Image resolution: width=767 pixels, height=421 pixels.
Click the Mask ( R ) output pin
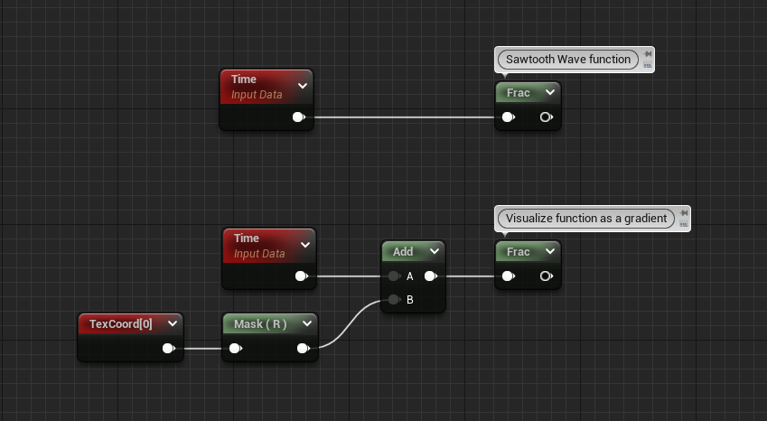pos(303,348)
